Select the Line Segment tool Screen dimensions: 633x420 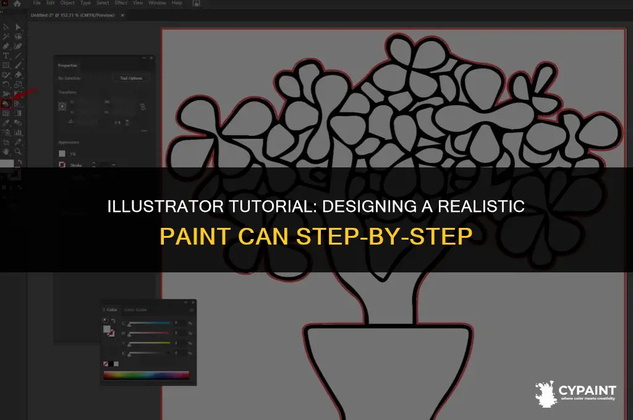tap(18, 56)
